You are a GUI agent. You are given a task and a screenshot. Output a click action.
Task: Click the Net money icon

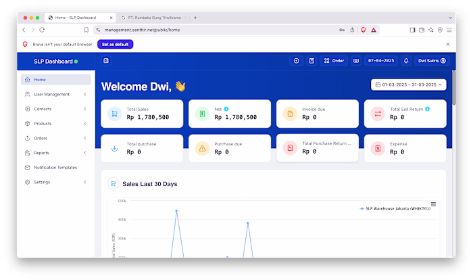203,114
